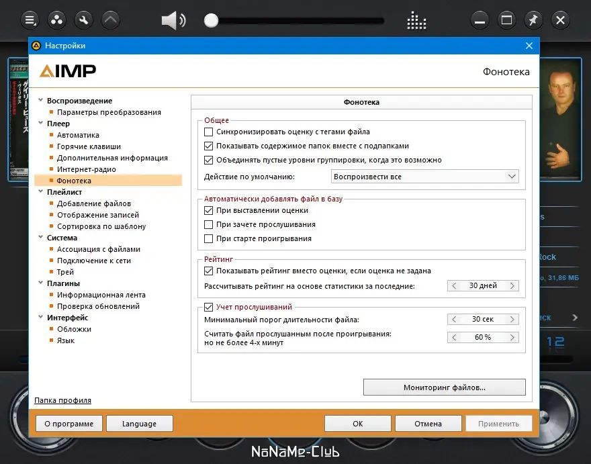Viewport: 591px width, 464px height.
Task: Close the AIMP player with X icon
Action: point(561,20)
